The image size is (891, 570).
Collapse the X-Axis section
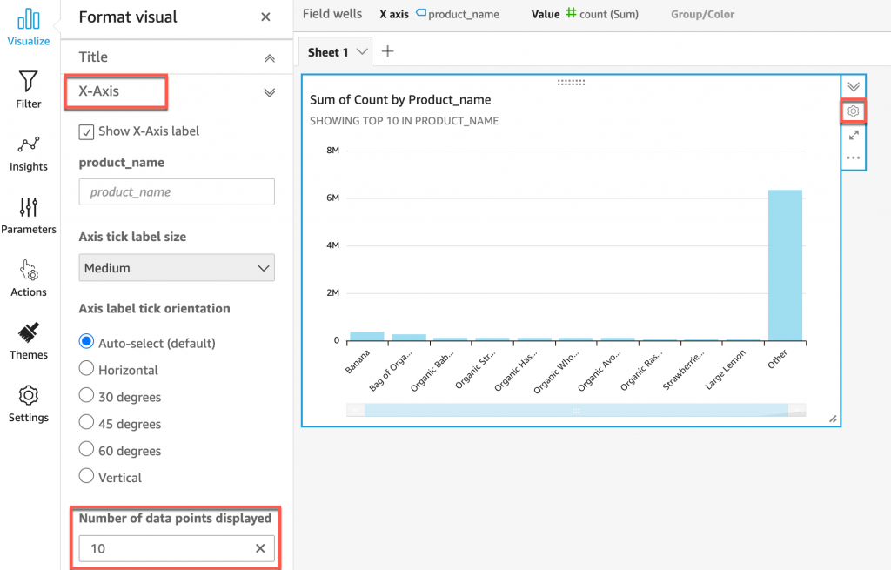pos(270,92)
